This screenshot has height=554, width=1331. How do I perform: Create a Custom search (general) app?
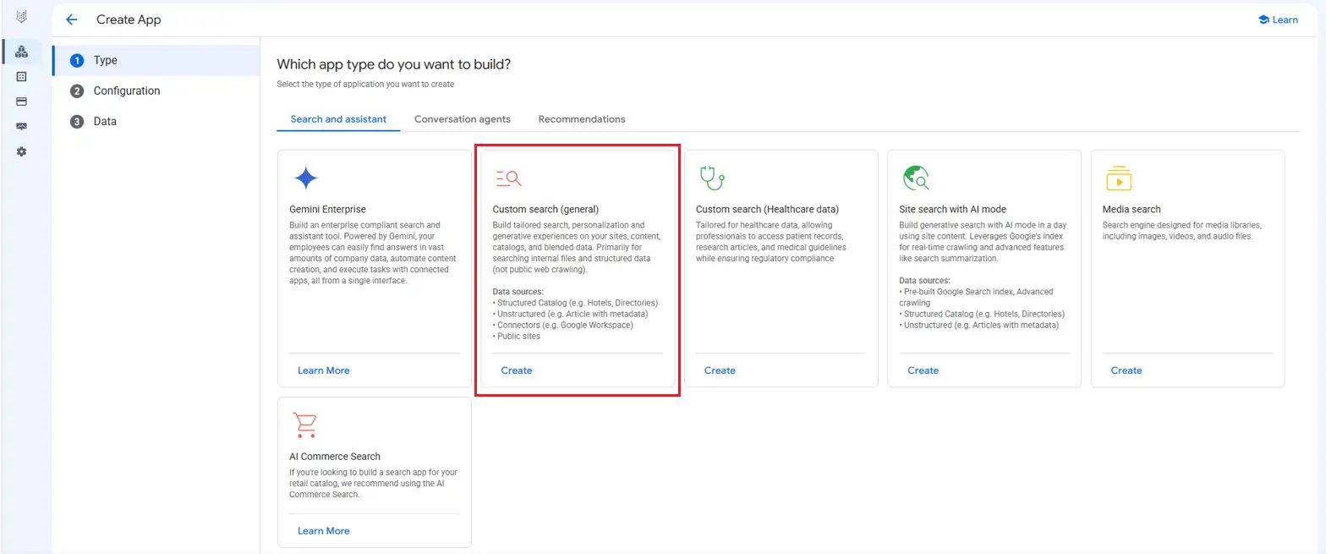[517, 370]
